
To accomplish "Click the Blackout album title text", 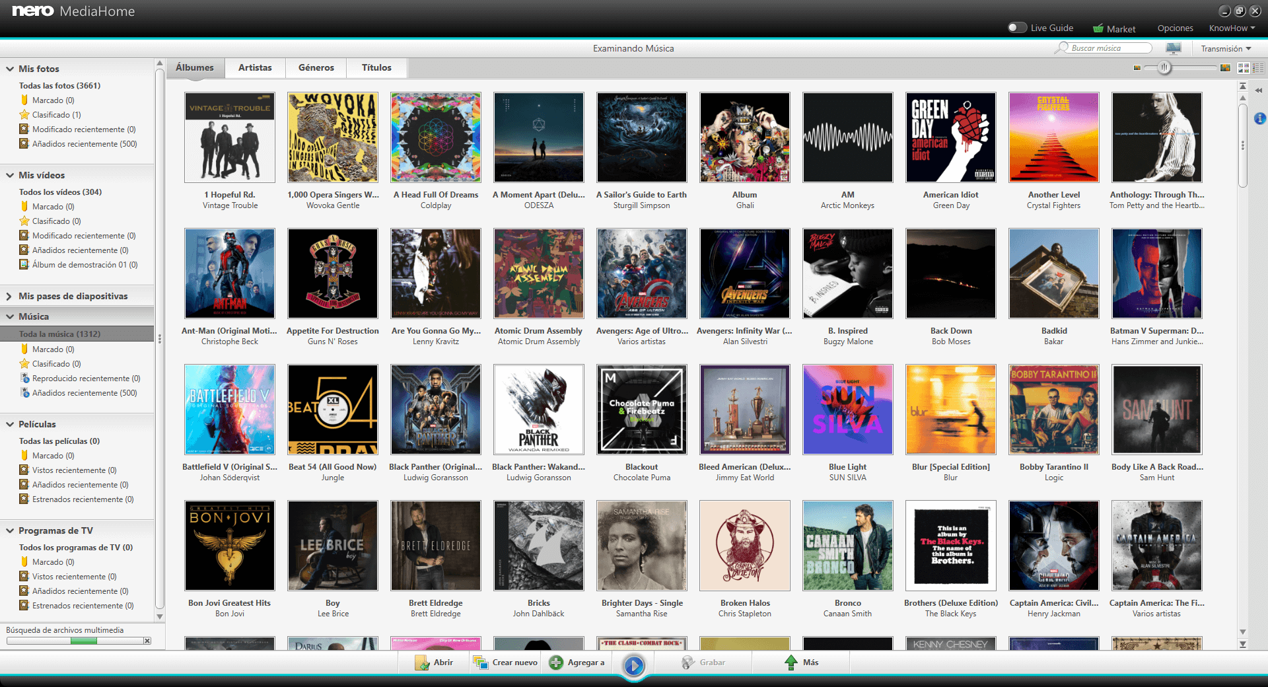I will [642, 467].
